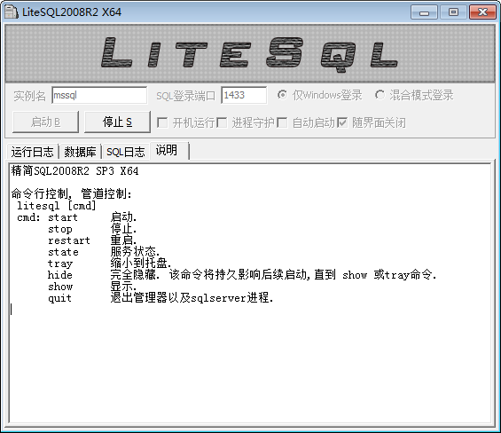The width and height of the screenshot is (501, 433).
Task: Click the 退出管理器以及sqlserver进程 text
Action: [192, 298]
